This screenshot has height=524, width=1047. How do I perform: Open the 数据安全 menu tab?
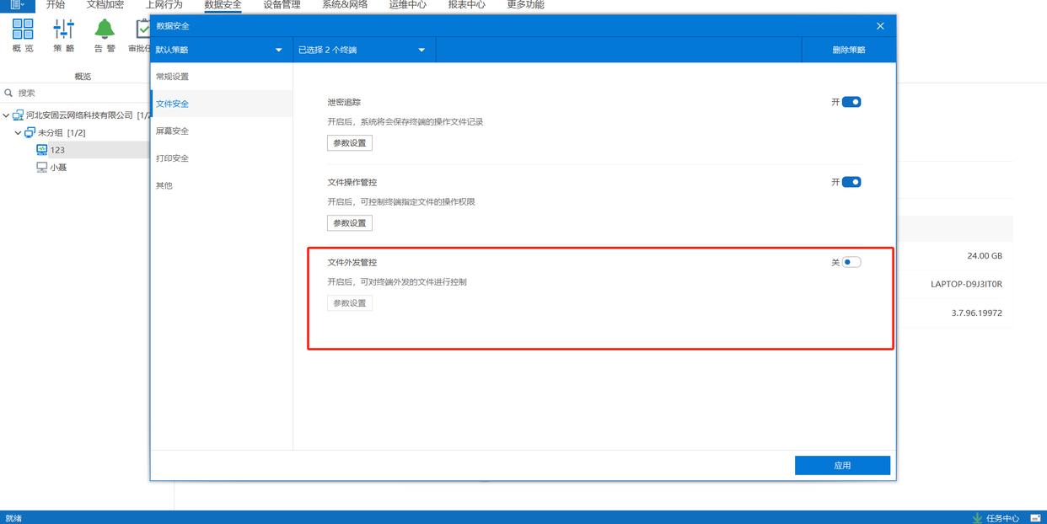[x=223, y=5]
